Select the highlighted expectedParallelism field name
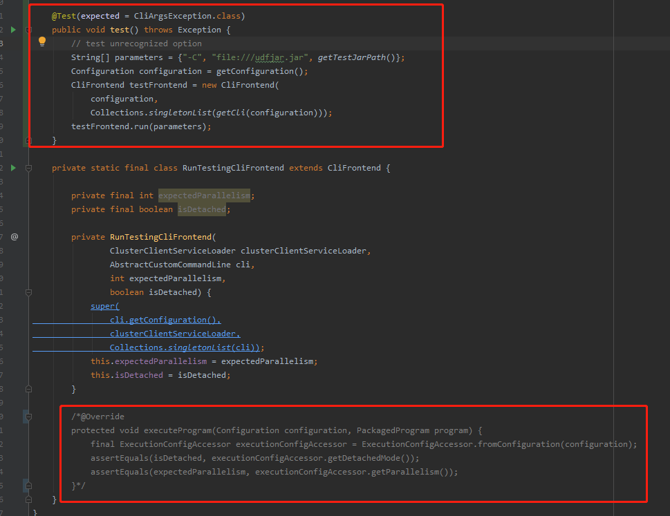670x516 pixels. tap(204, 195)
